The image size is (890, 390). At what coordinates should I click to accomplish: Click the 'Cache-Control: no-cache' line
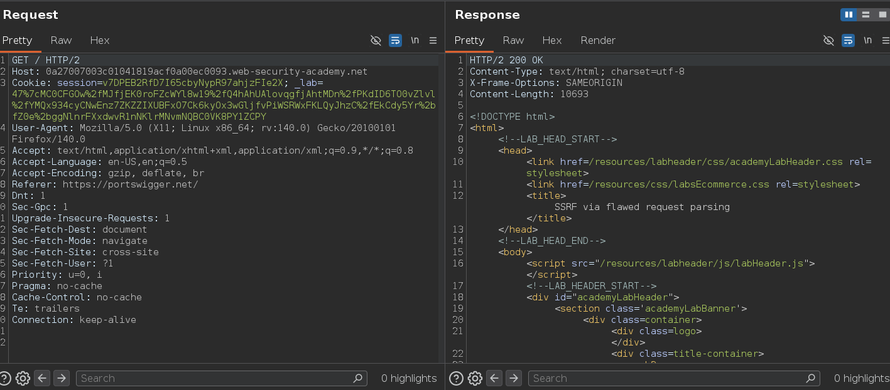(77, 297)
